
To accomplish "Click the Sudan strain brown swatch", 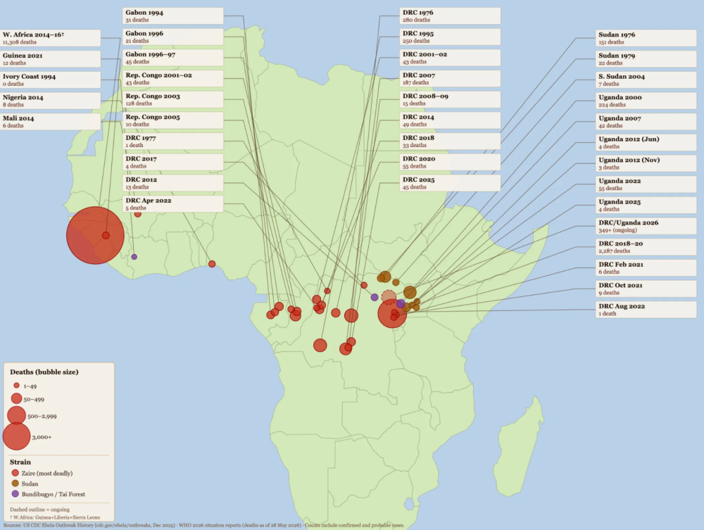I will click(x=15, y=484).
